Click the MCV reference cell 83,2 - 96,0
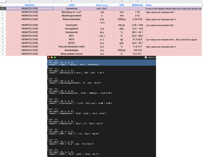The image size is (203, 157). tap(137, 36)
